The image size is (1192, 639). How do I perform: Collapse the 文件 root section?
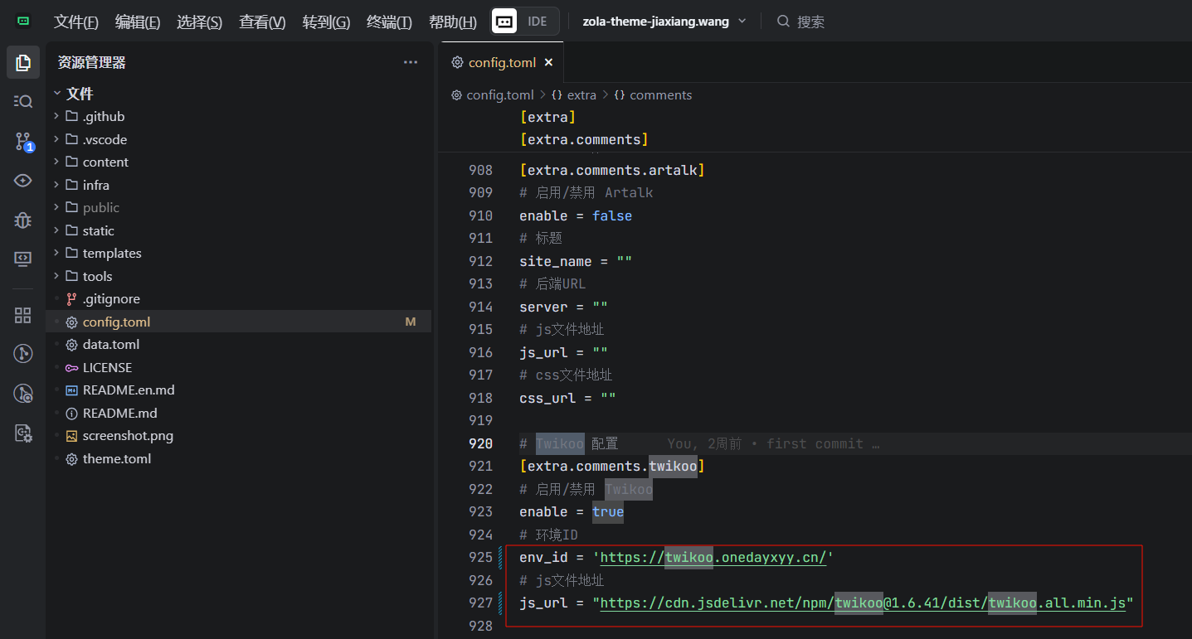pos(57,94)
